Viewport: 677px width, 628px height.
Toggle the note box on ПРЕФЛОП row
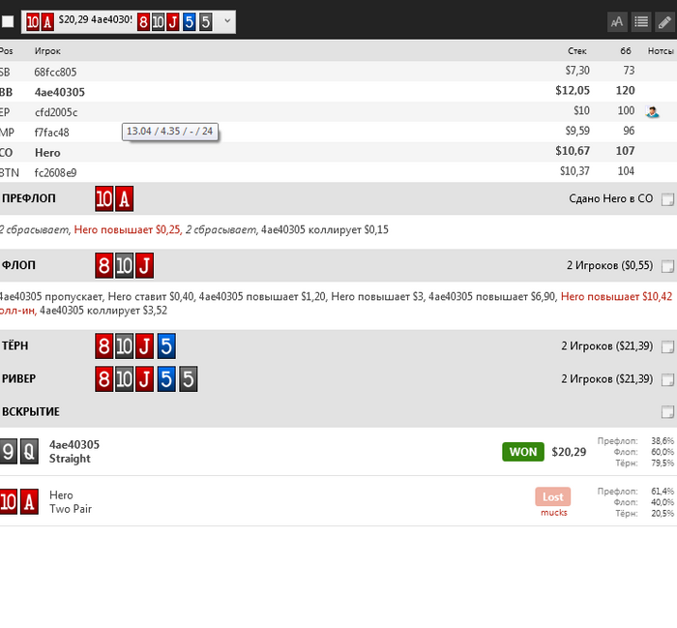click(667, 199)
